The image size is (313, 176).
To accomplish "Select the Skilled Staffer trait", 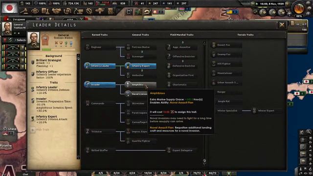I will click(100, 150).
